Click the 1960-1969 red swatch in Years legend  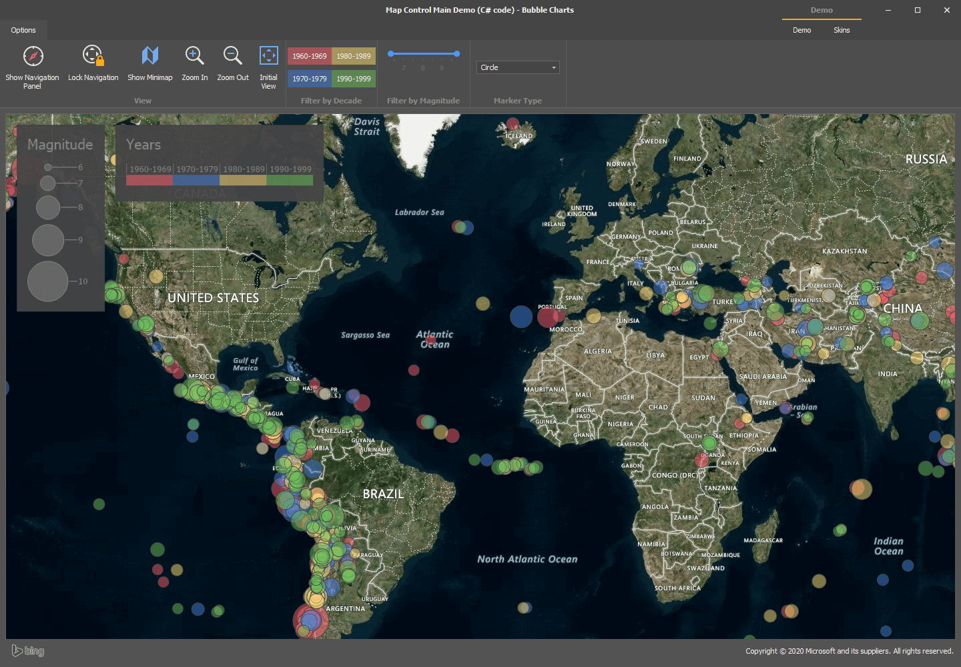(x=149, y=180)
